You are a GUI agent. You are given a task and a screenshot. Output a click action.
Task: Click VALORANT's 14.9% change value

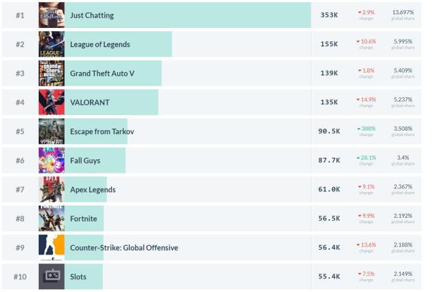tap(367, 99)
